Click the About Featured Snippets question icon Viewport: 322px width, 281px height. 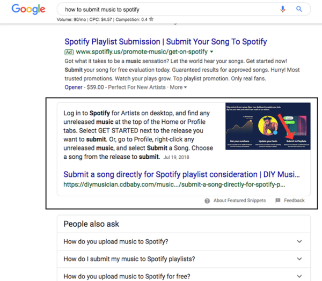click(x=207, y=201)
